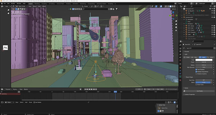
Task: Select the Sun light type
Action: tap(195, 57)
